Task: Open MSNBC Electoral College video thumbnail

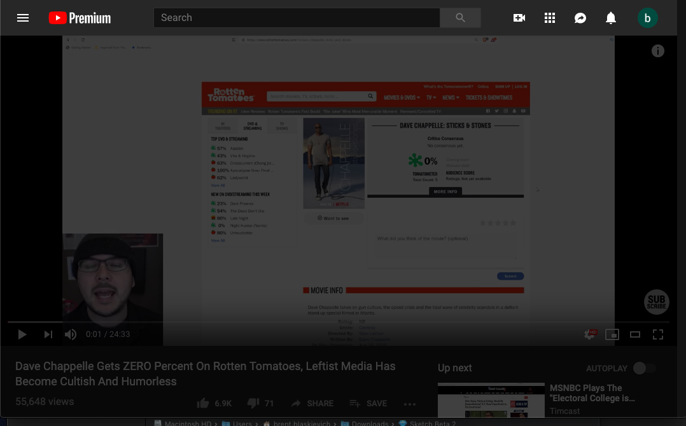Action: [491, 400]
